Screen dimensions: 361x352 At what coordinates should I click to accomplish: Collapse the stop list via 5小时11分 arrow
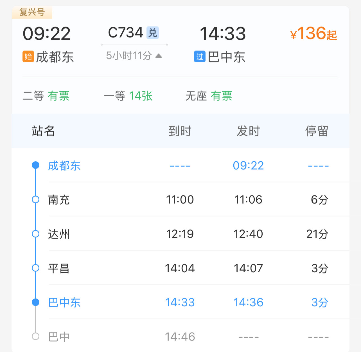(x=159, y=56)
